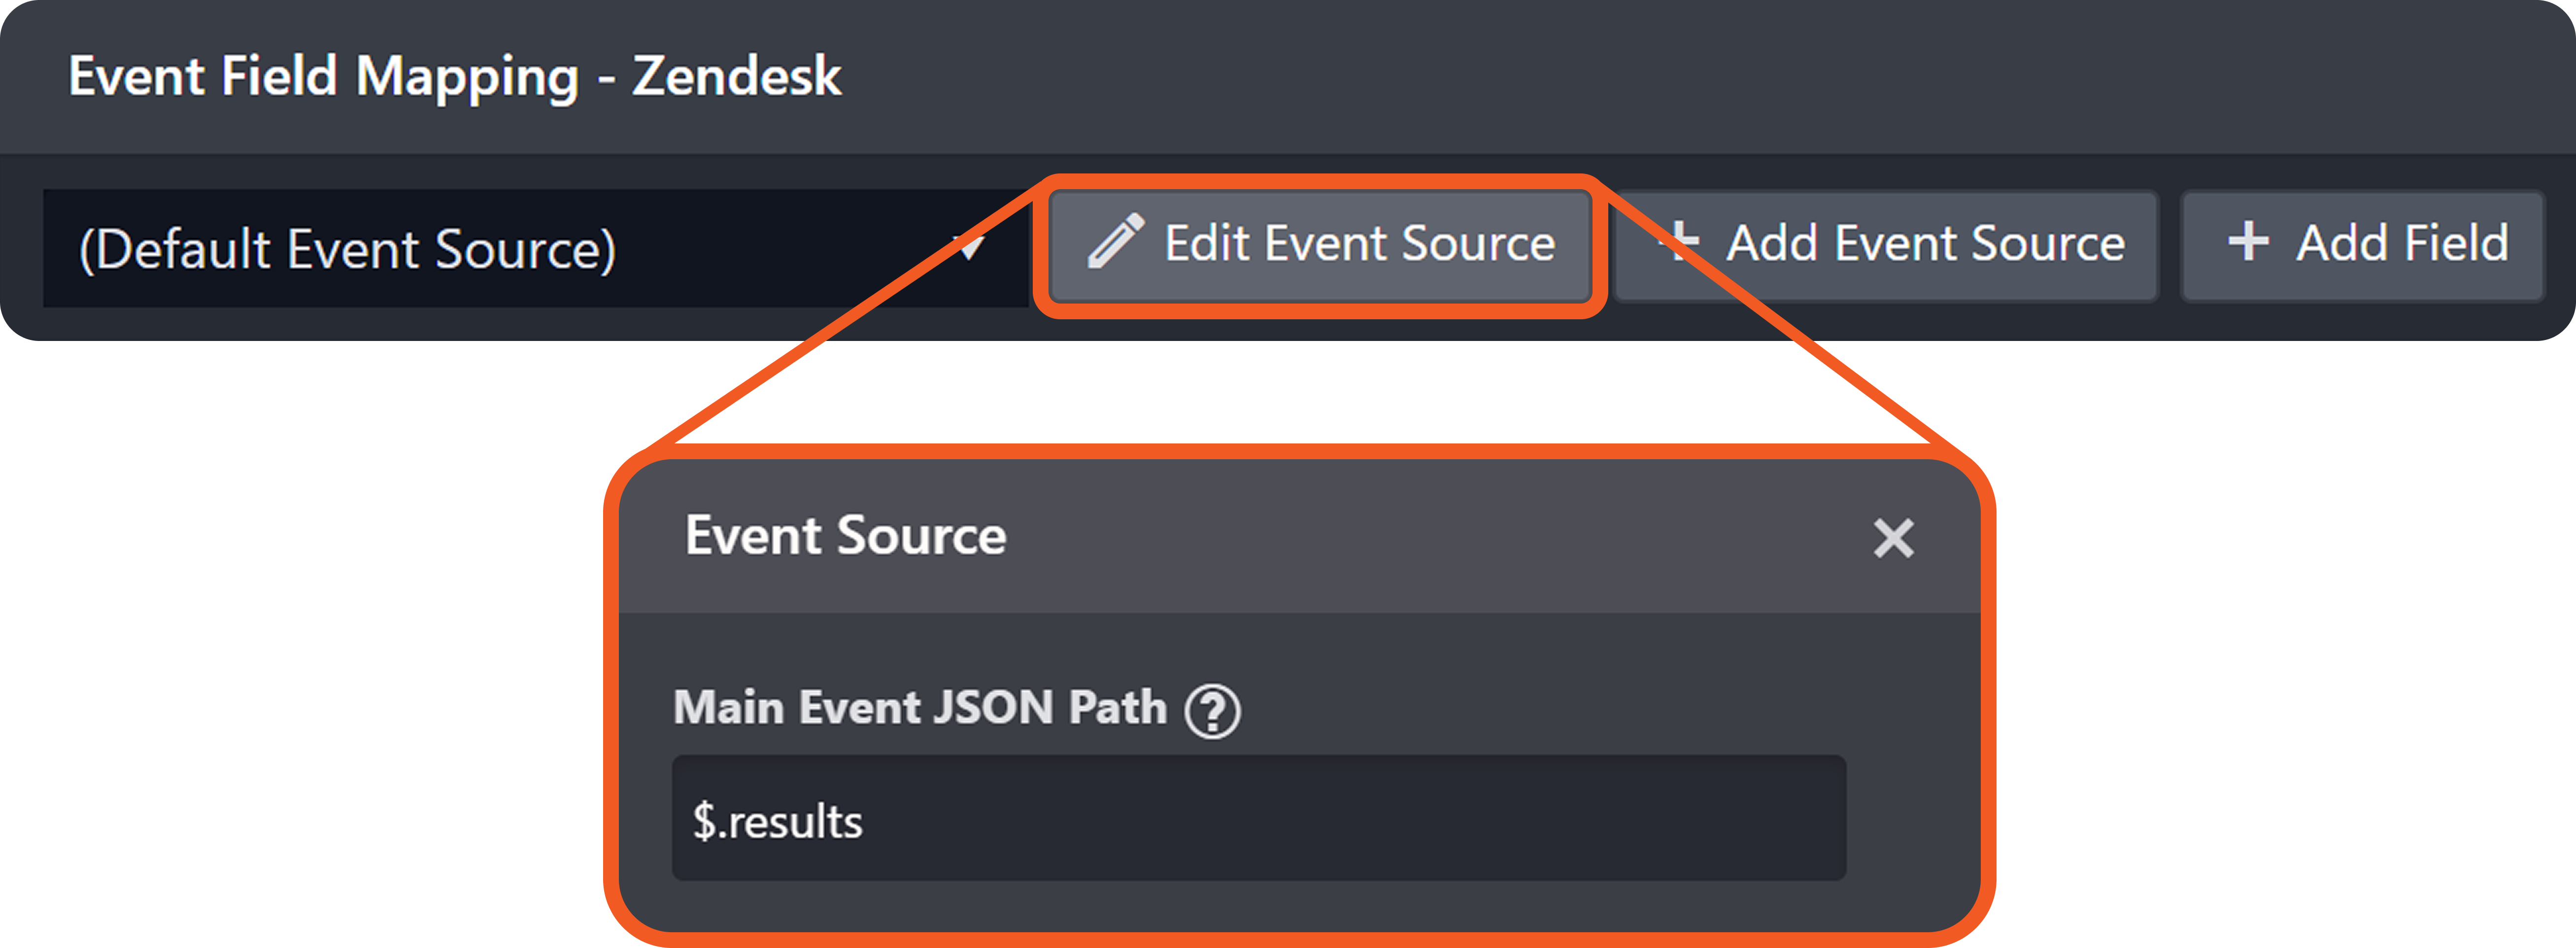2576x948 pixels.
Task: Open the (Default Event Source) combo box
Action: pos(760,248)
